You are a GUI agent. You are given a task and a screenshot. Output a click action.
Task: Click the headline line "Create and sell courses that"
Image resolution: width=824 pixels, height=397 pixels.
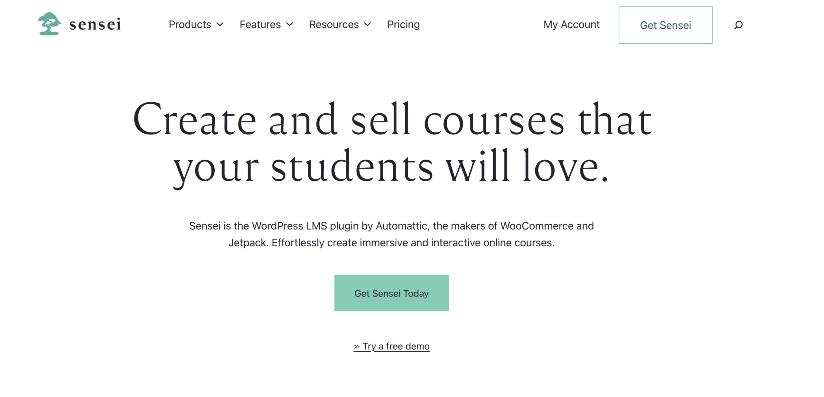coord(392,120)
